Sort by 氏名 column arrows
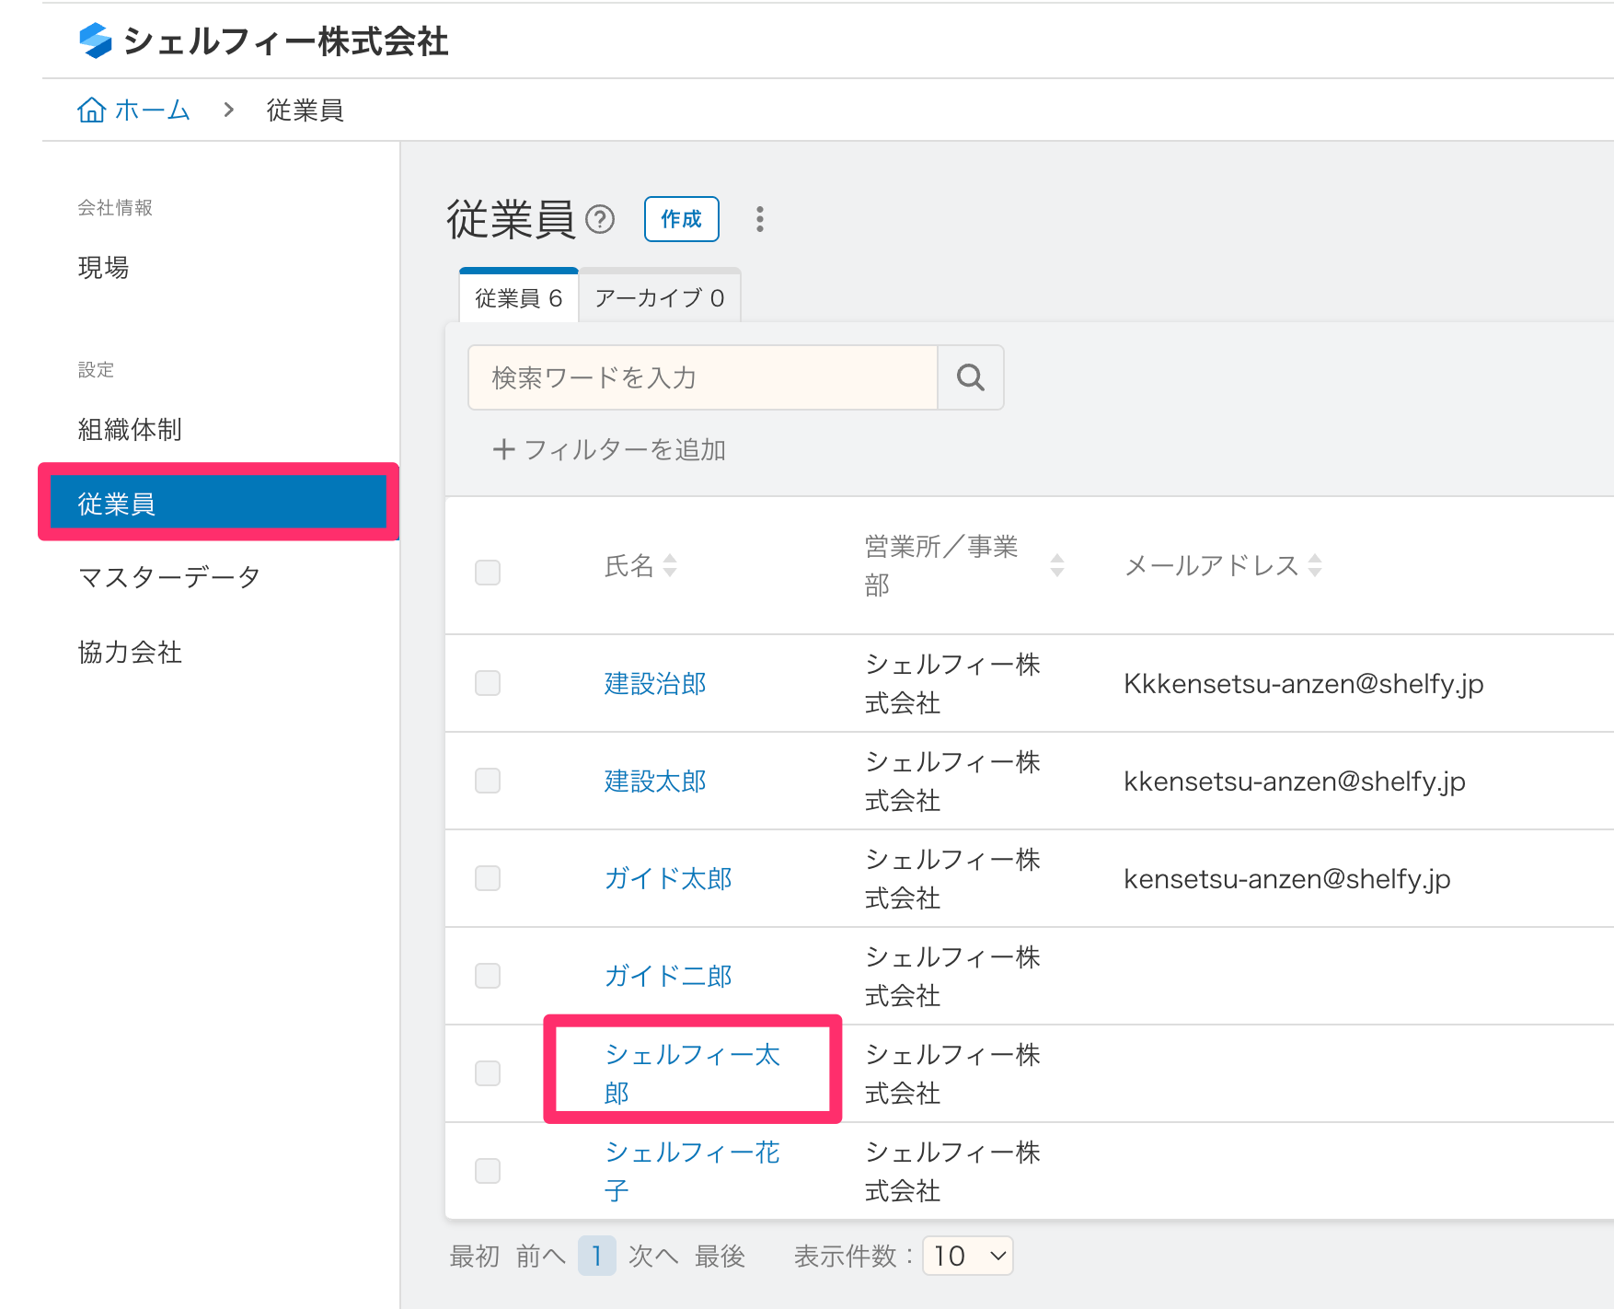The image size is (1614, 1309). coord(670,565)
